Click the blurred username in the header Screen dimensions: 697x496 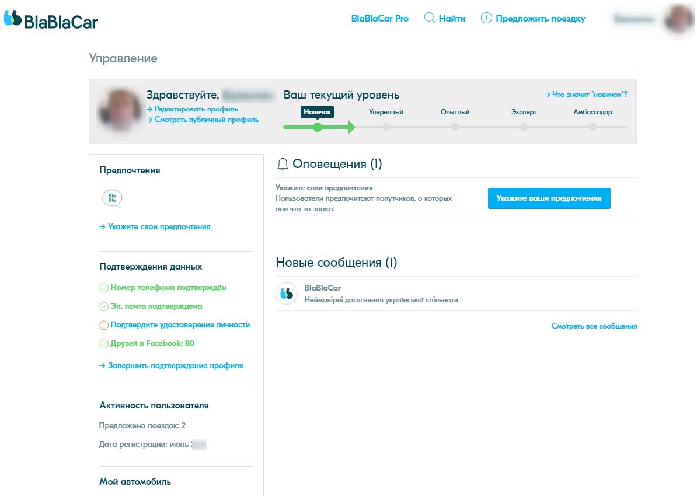[635, 19]
